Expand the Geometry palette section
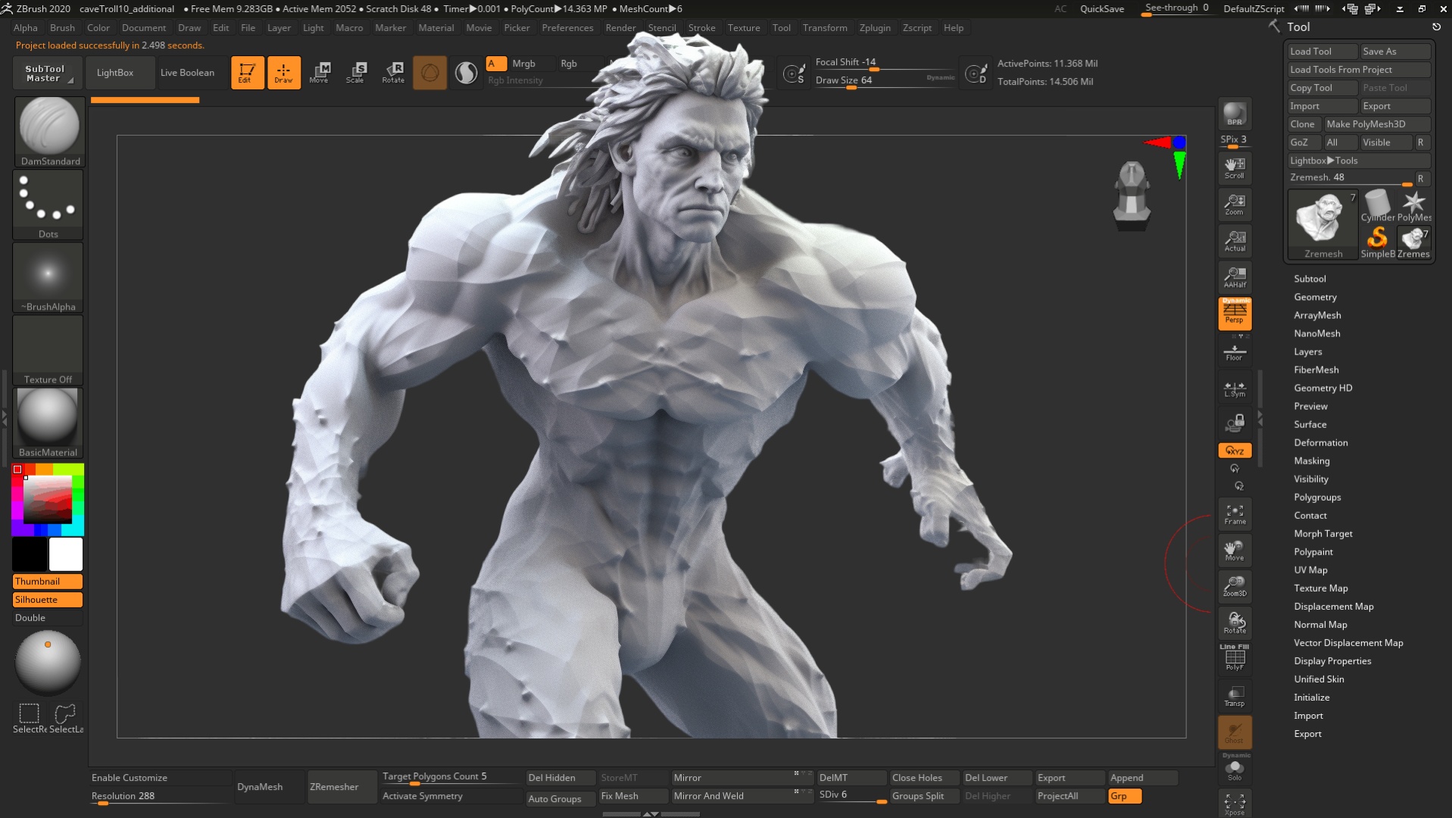The image size is (1452, 818). pyautogui.click(x=1315, y=297)
